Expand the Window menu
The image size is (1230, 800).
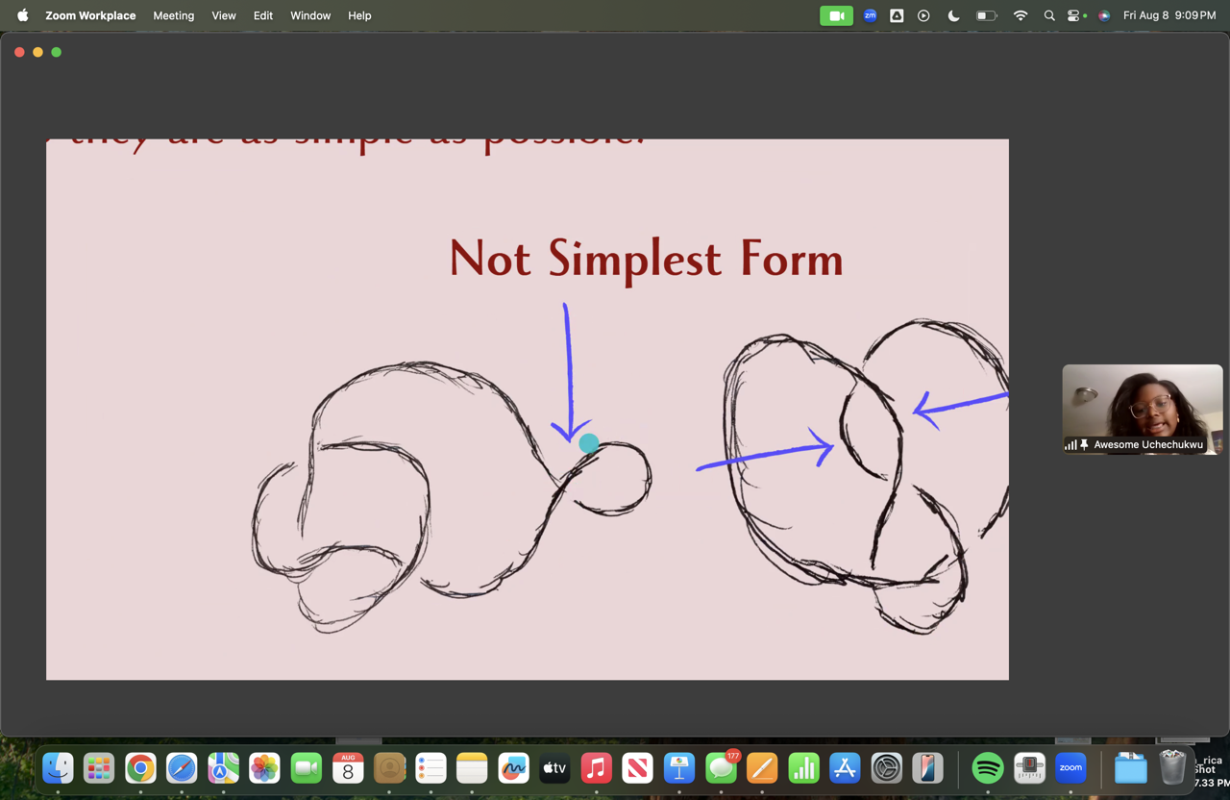310,15
